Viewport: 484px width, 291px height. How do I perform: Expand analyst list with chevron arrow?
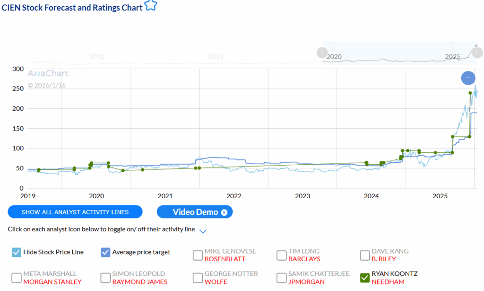[x=203, y=231]
